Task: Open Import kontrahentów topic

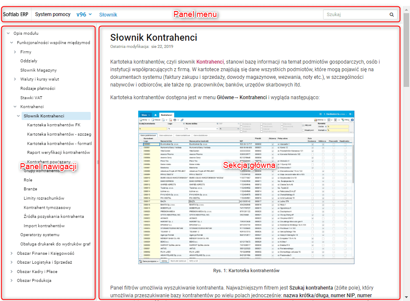Action: (44, 226)
